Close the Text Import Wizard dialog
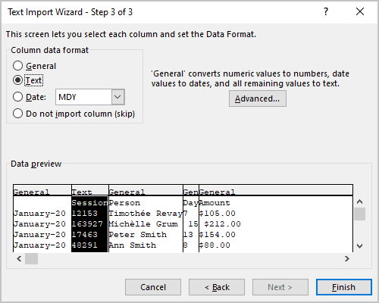 tap(360, 11)
